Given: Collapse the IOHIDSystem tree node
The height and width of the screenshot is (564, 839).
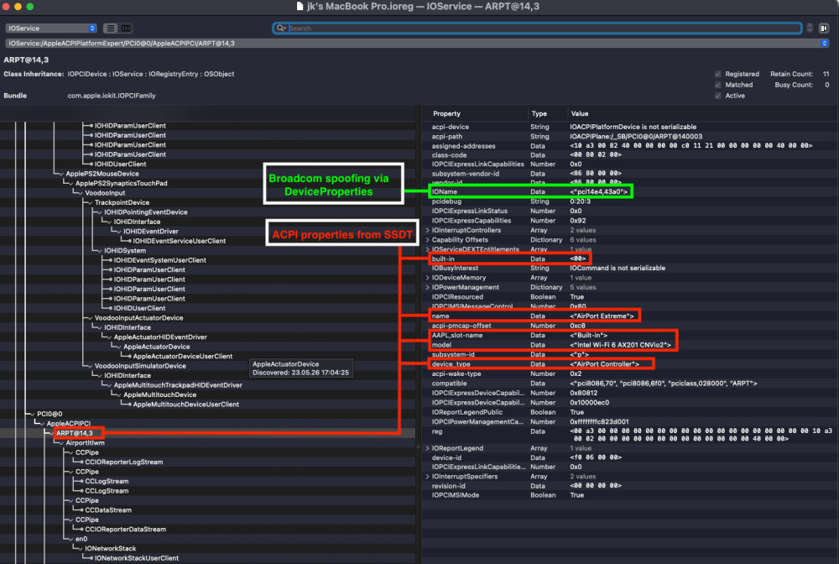Looking at the screenshot, I should click(98, 251).
